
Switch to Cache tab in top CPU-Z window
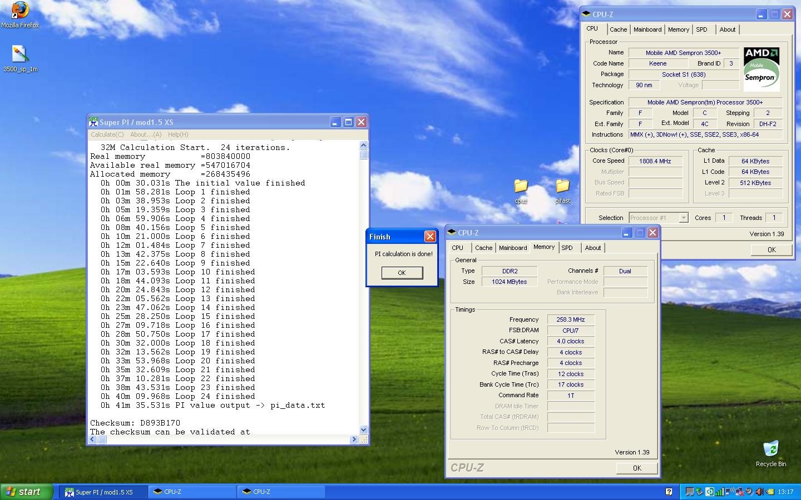(x=618, y=29)
